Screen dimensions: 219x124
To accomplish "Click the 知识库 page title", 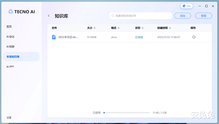I will tap(62, 16).
